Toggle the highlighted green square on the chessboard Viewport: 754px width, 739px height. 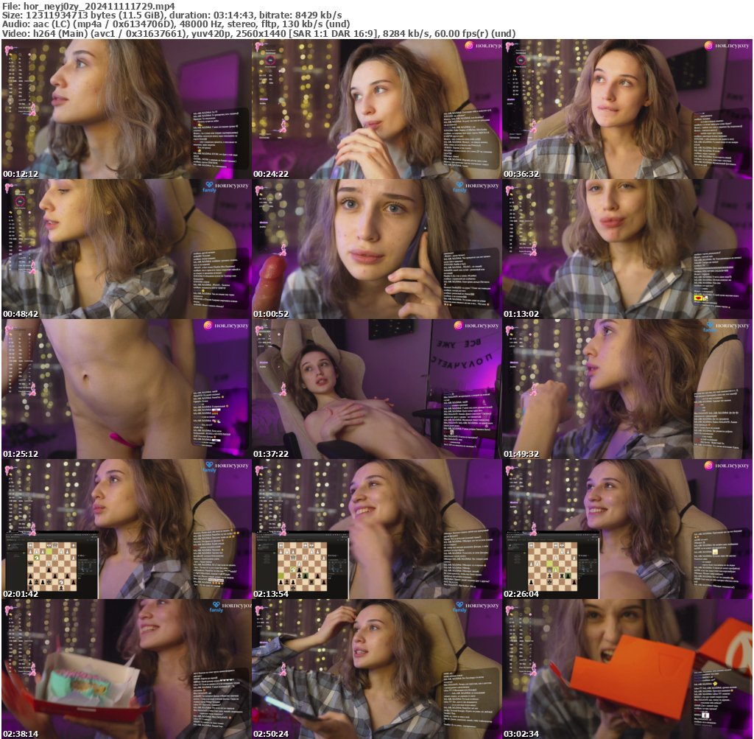click(49, 551)
